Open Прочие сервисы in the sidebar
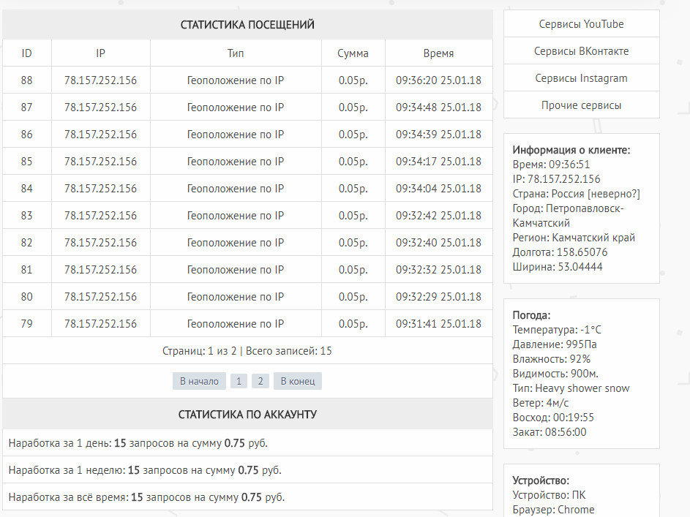690x517 pixels. point(581,105)
